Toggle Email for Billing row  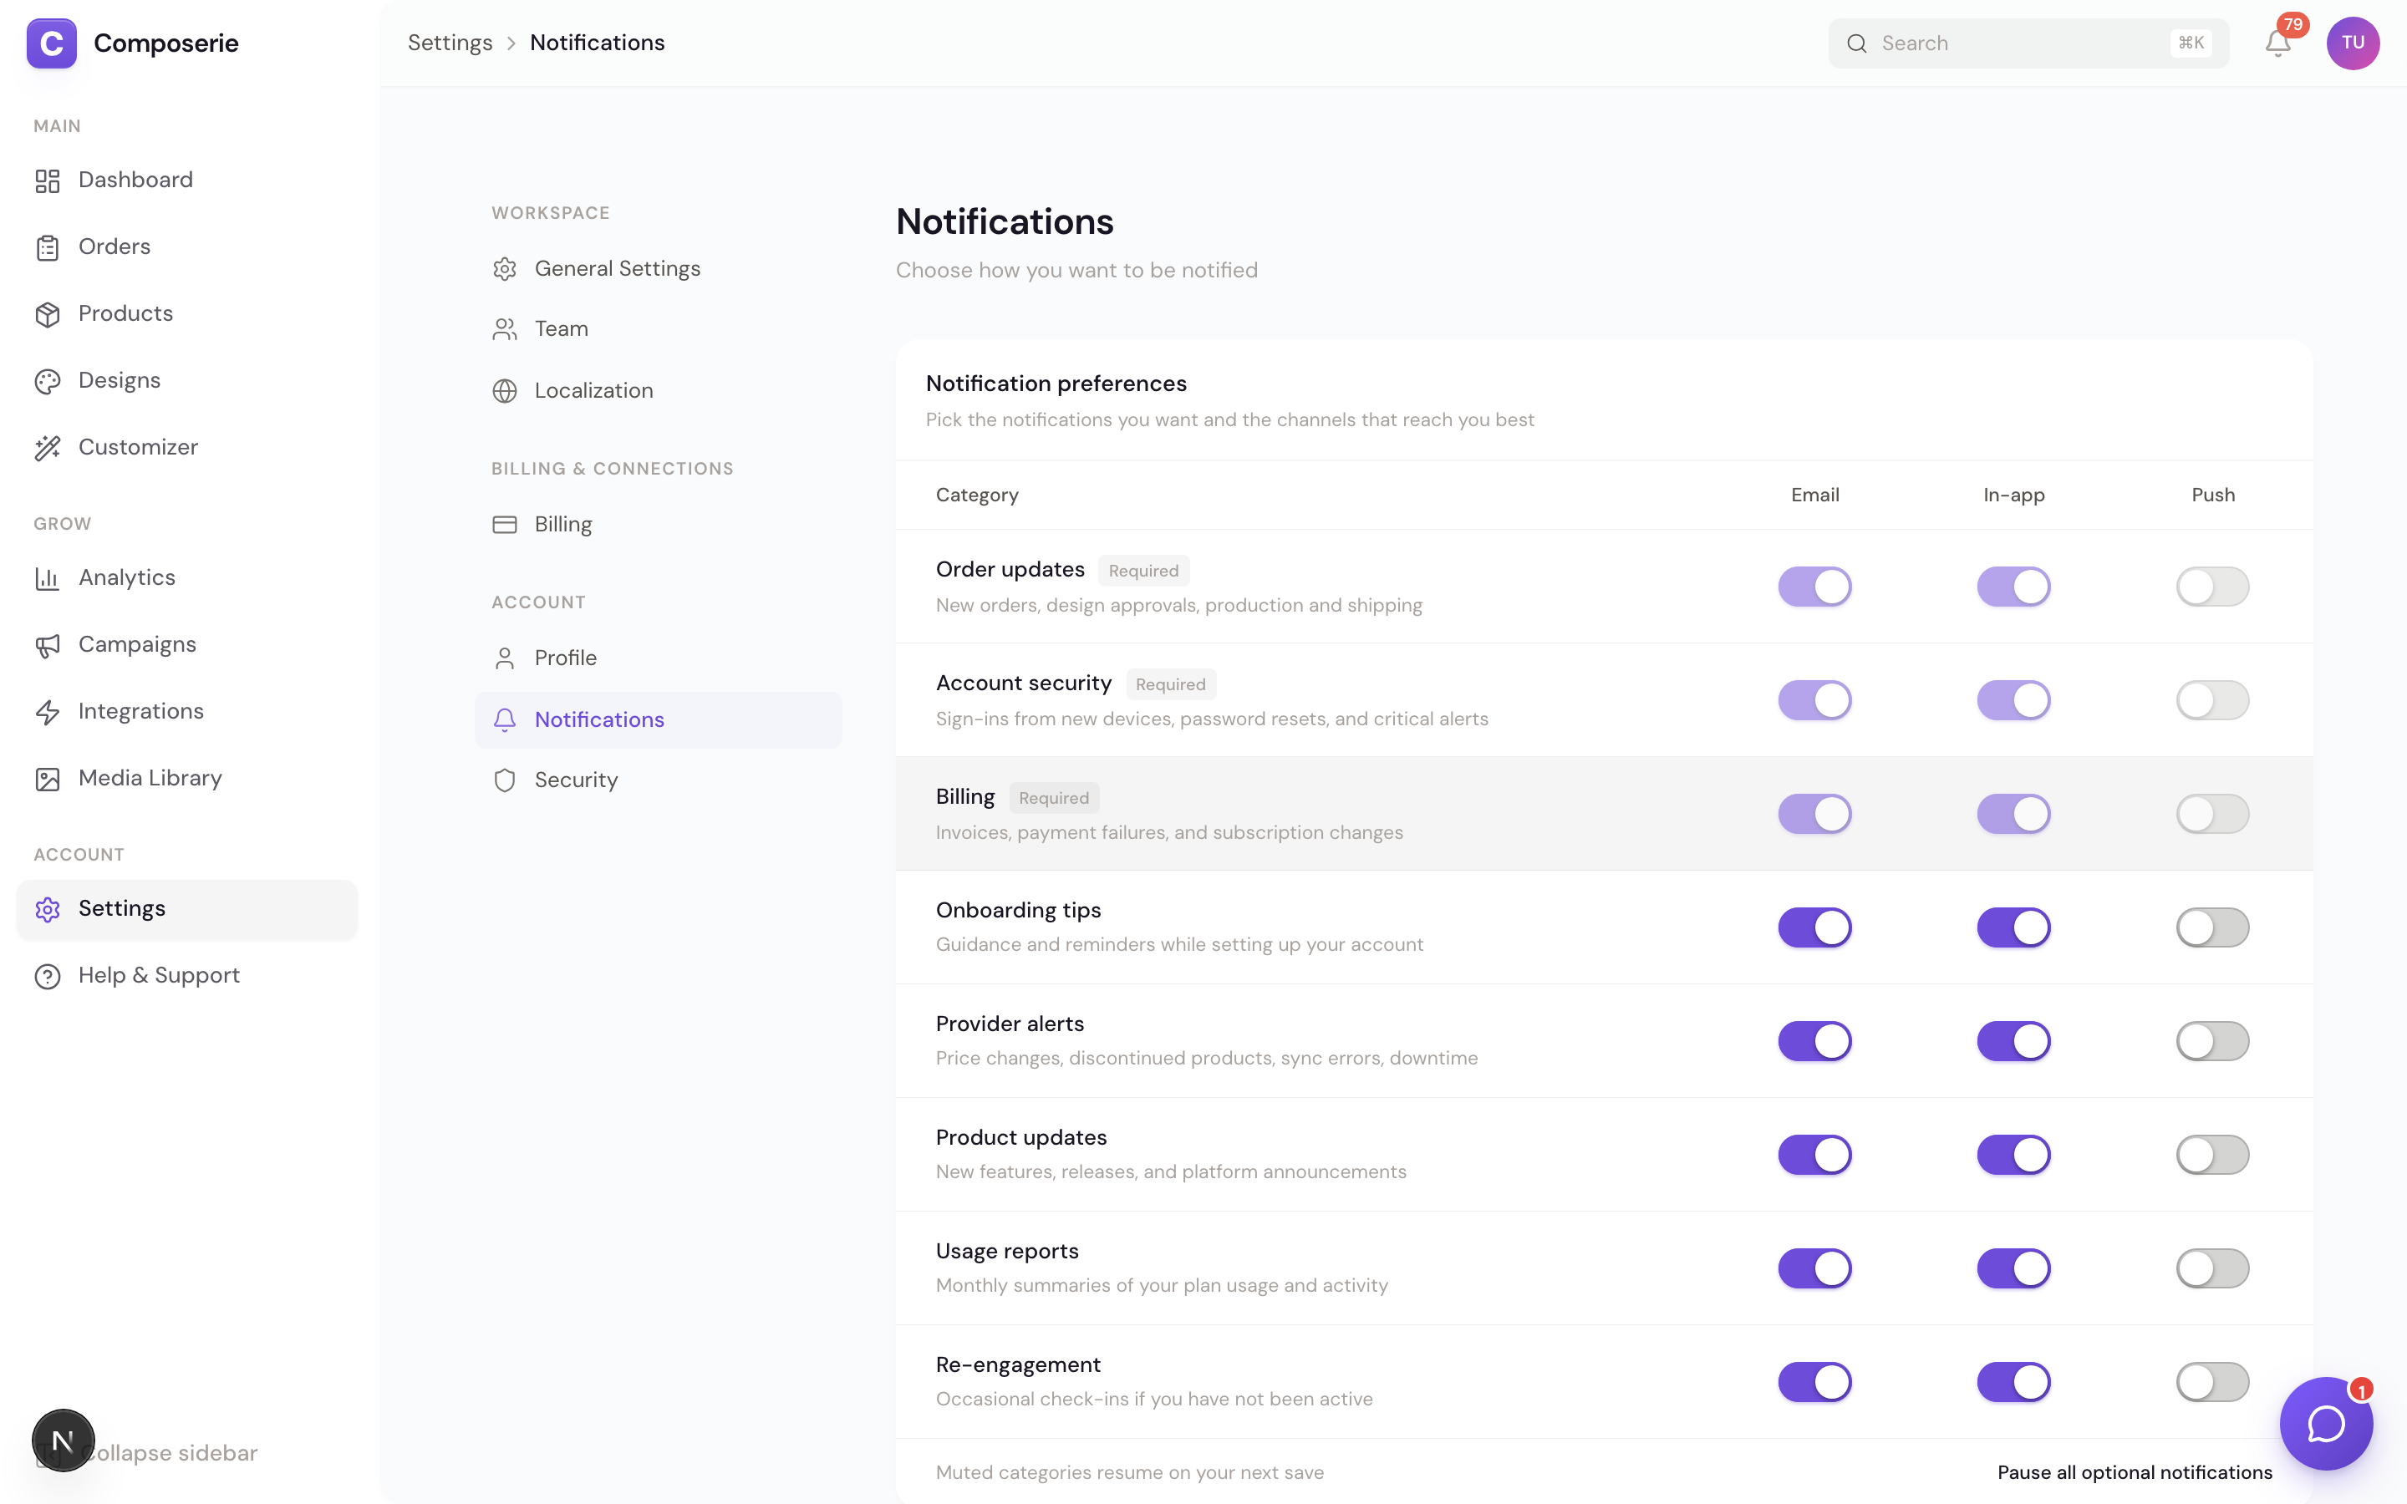[1814, 814]
